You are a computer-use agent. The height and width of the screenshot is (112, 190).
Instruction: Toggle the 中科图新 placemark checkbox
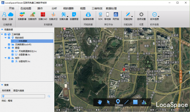12,41
